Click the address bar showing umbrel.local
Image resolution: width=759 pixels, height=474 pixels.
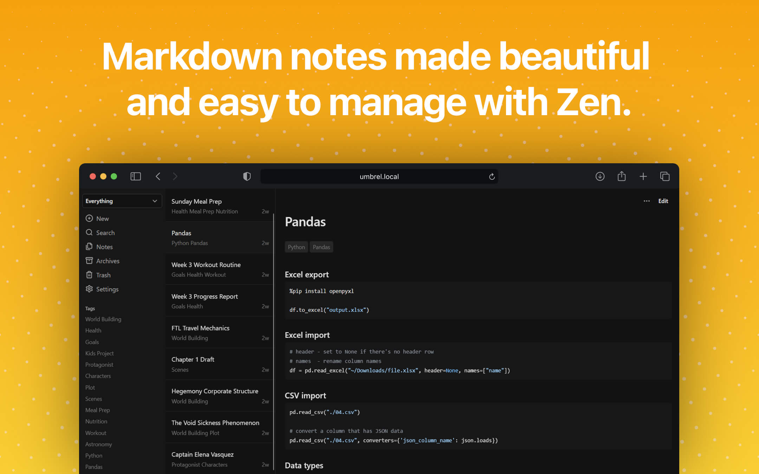pos(379,176)
